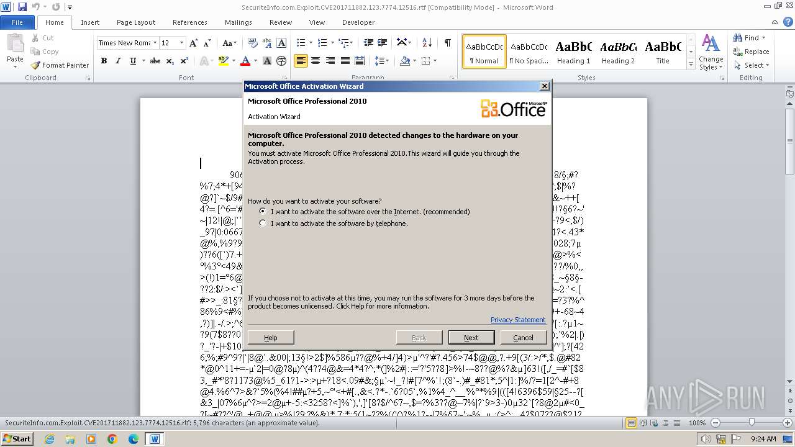Open the File tab
Image resolution: width=795 pixels, height=447 pixels.
coord(17,22)
